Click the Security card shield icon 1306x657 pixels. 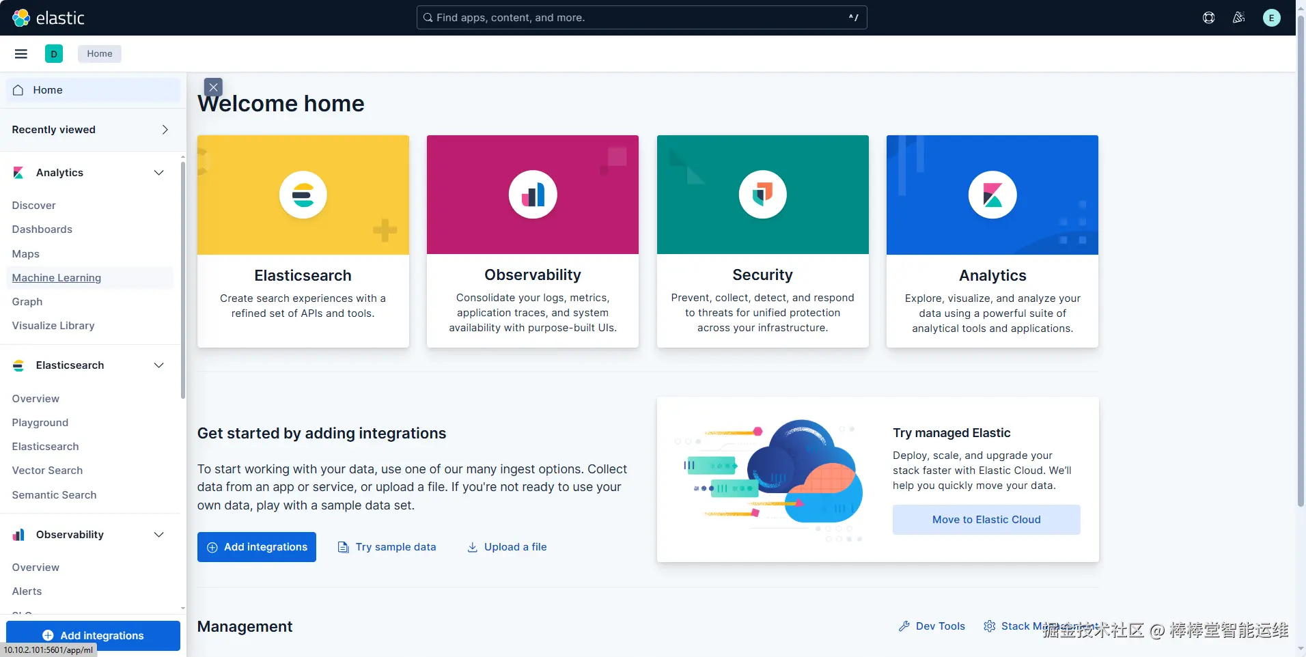762,195
